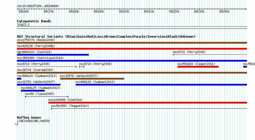255x140 pixels.
Task: Open the LINC00864|NR_046091 gene label
Action: click(x=34, y=121)
